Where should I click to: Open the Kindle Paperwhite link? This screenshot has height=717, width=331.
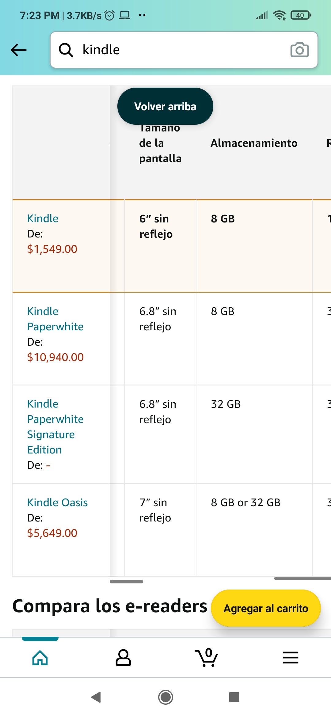pos(55,319)
